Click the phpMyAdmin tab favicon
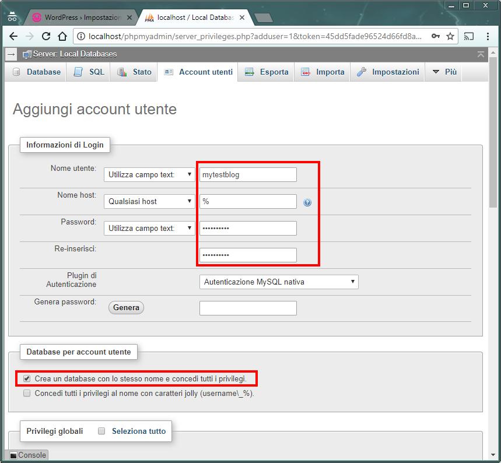This screenshot has width=501, height=463. pos(149,17)
